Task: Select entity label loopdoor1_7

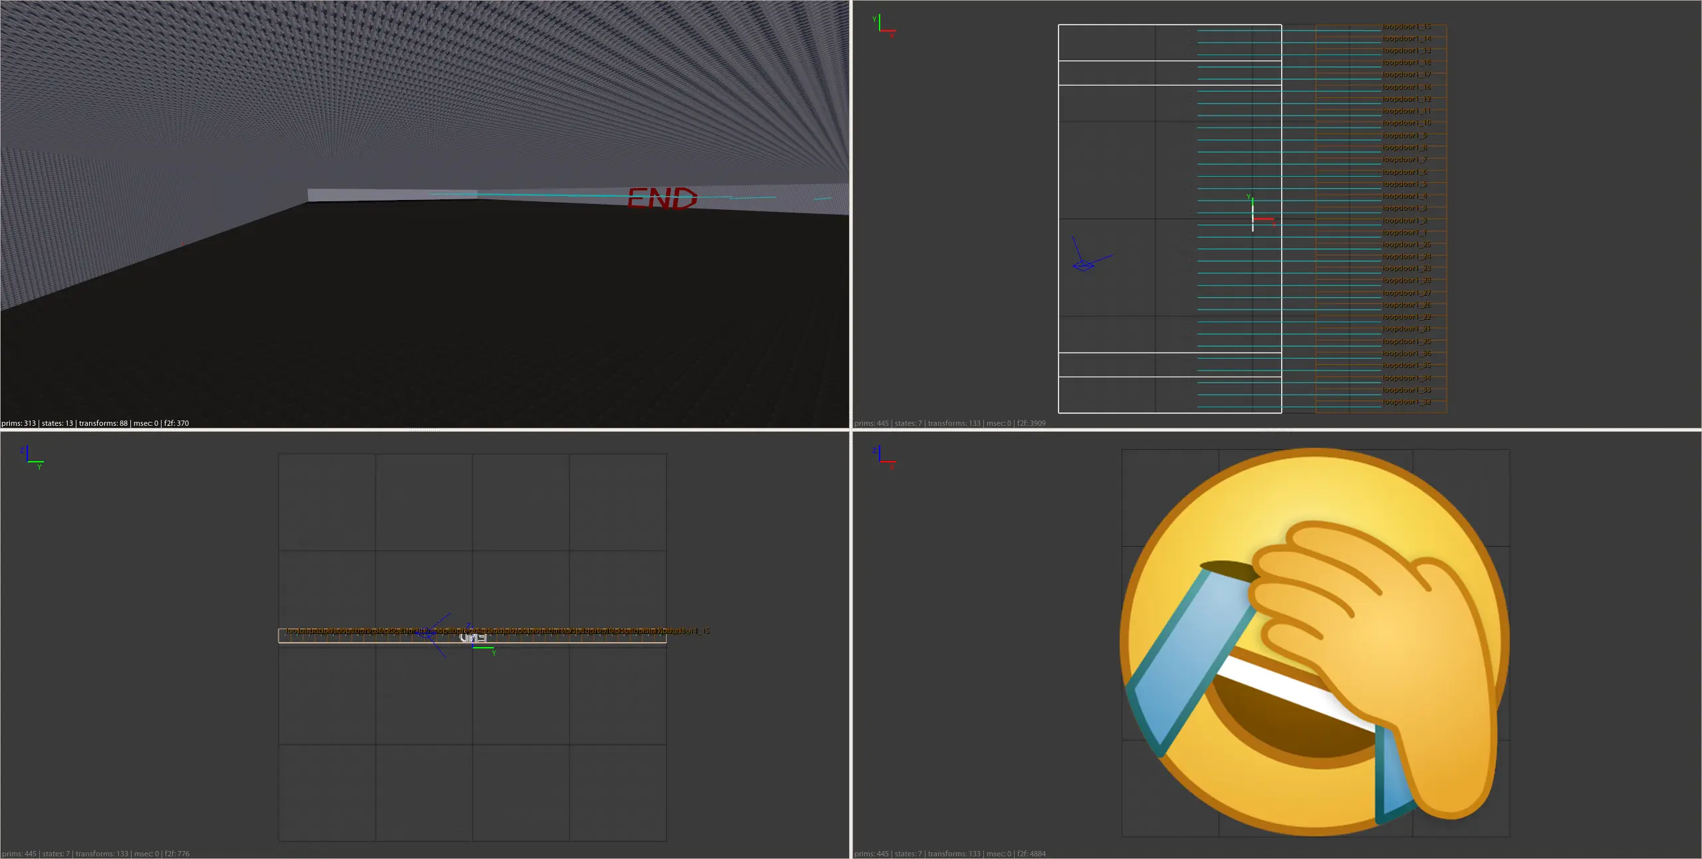Action: 1404,159
